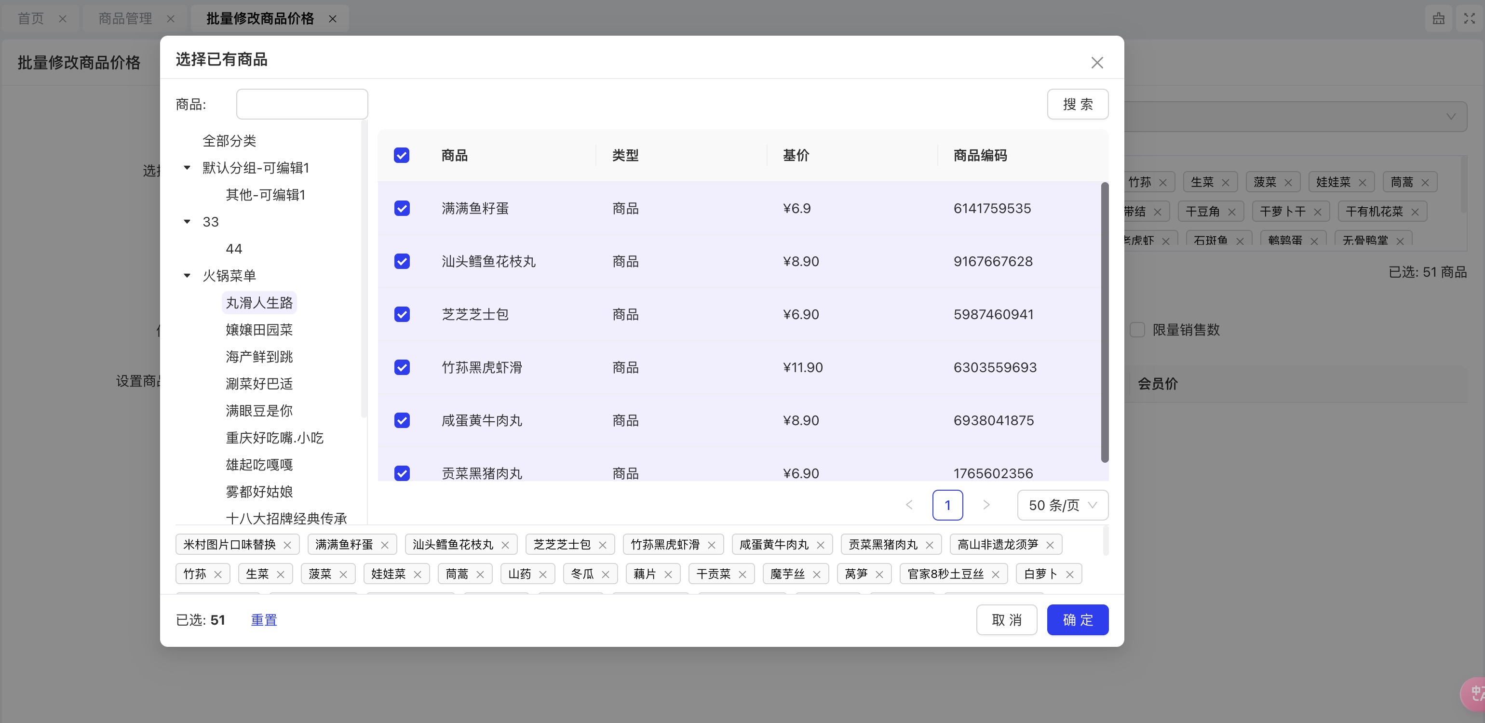1485x723 pixels.
Task: Select 全部分类 in the category tree
Action: (x=229, y=141)
